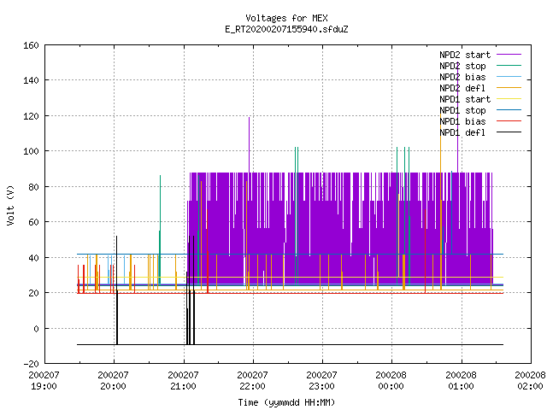Click the y-axis tick value 120
Viewport: 547px width, 410px height.
pyautogui.click(x=31, y=116)
